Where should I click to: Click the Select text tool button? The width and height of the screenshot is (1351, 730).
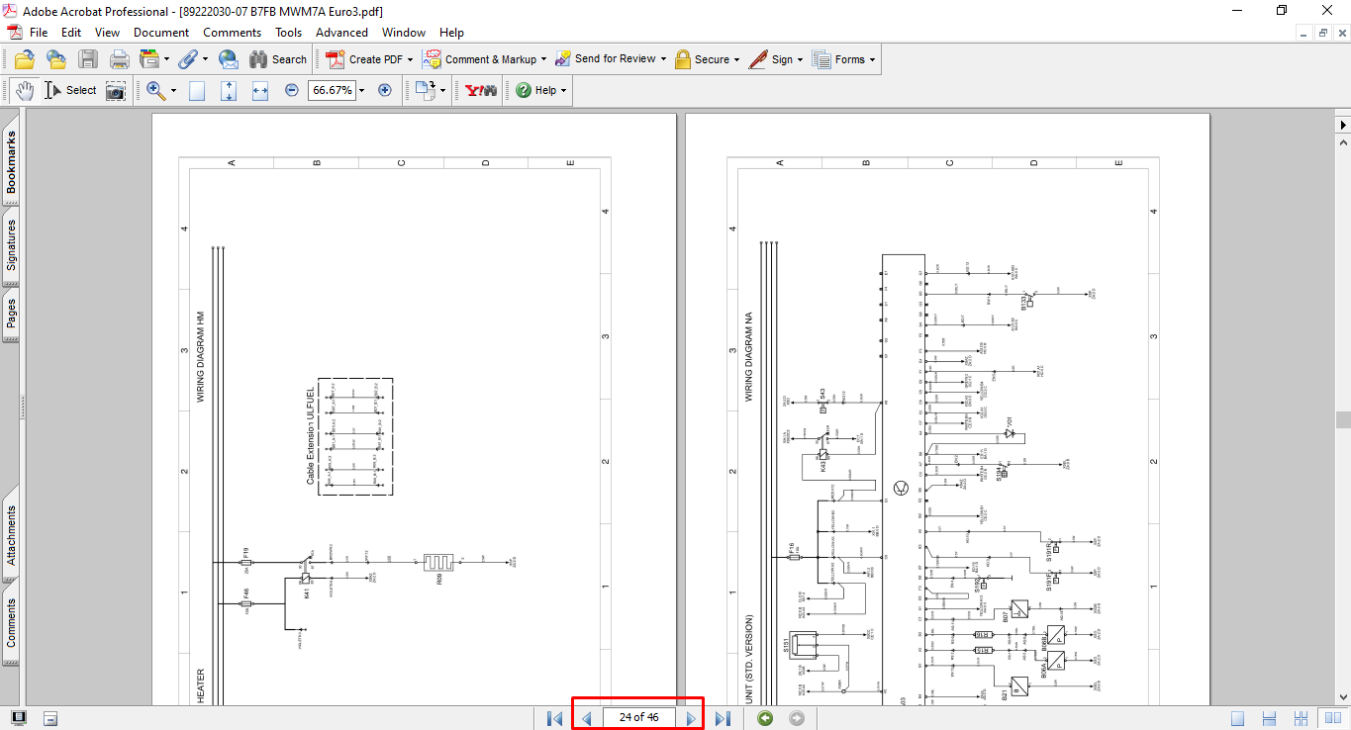click(70, 90)
